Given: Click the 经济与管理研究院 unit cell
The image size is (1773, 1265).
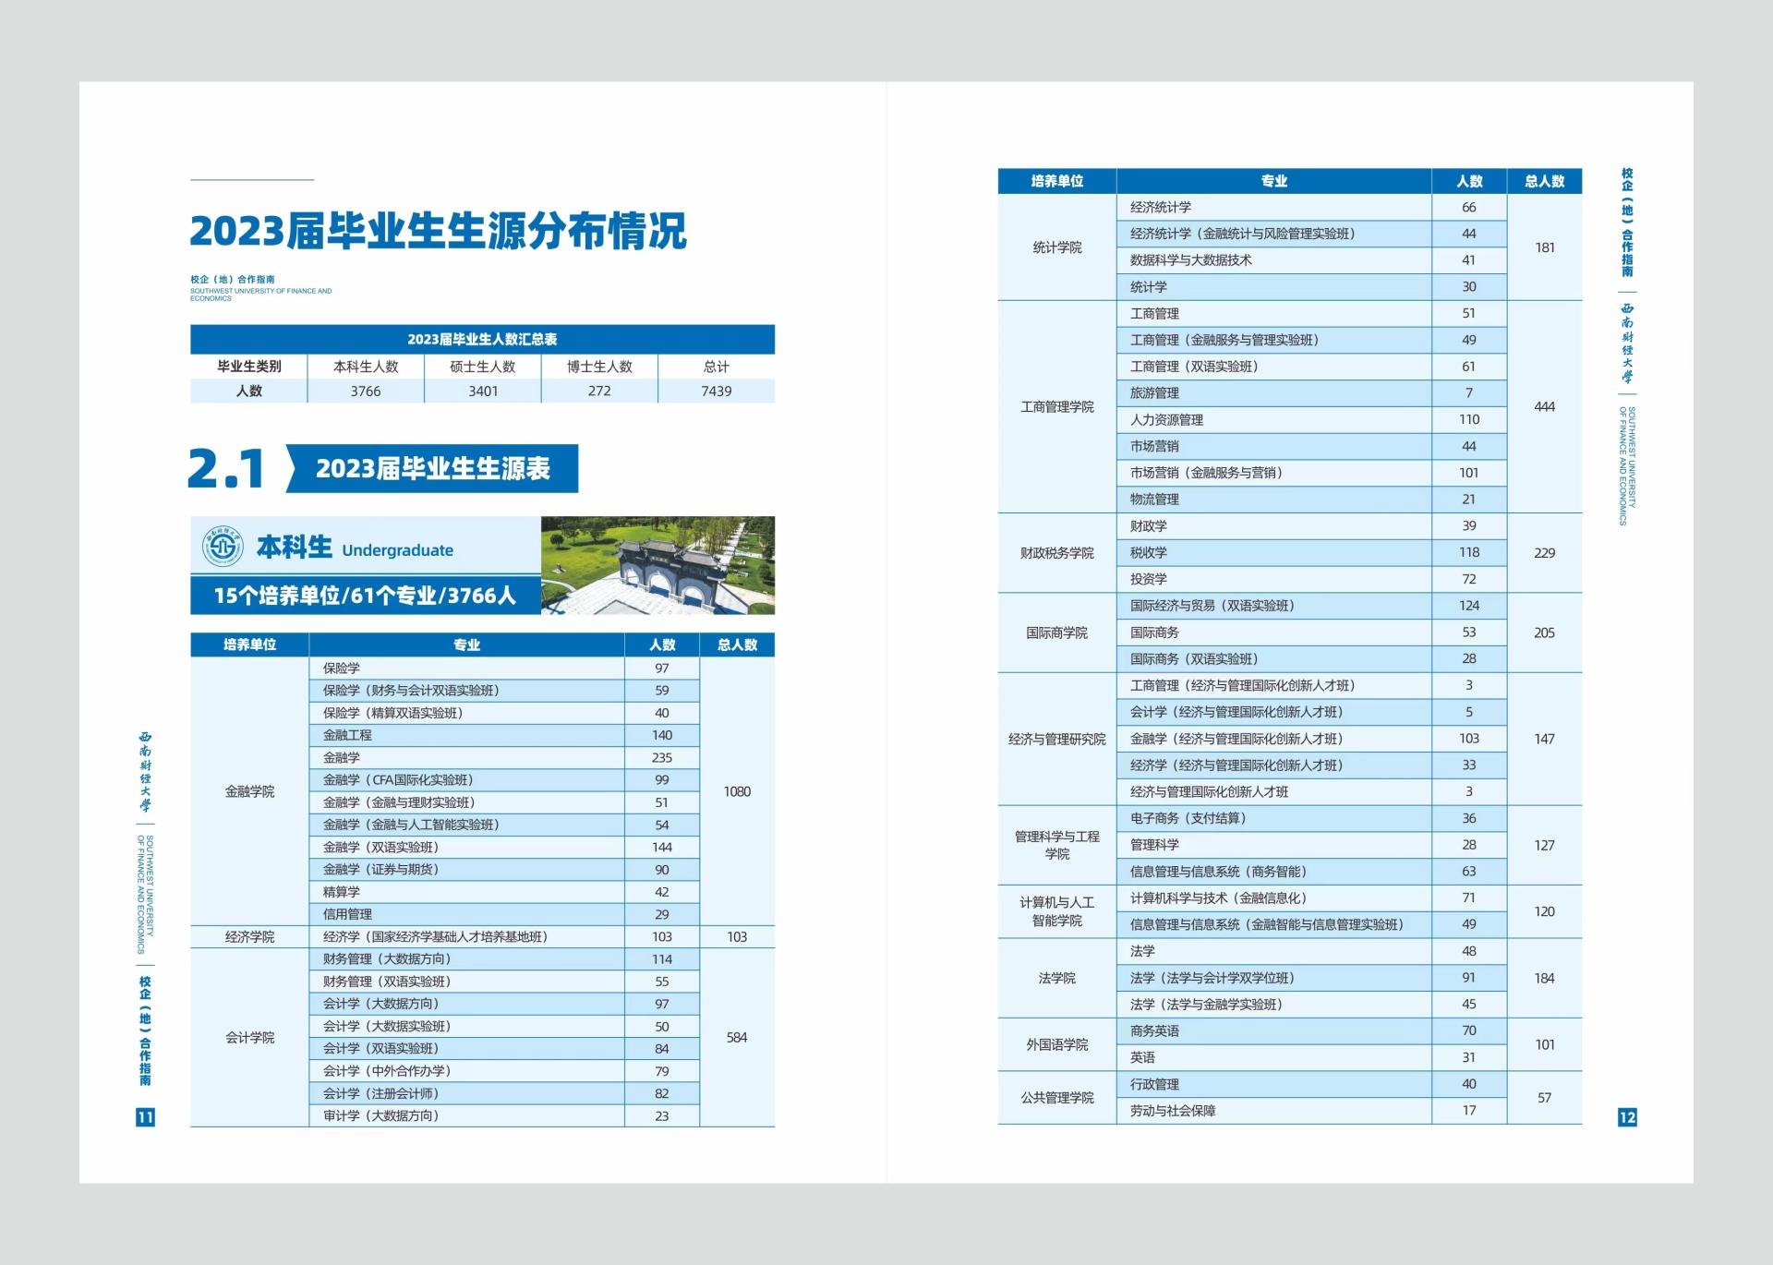Looking at the screenshot, I should point(1057,739).
